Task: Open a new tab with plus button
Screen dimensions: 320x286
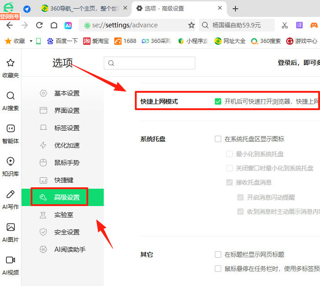Action: [235, 9]
